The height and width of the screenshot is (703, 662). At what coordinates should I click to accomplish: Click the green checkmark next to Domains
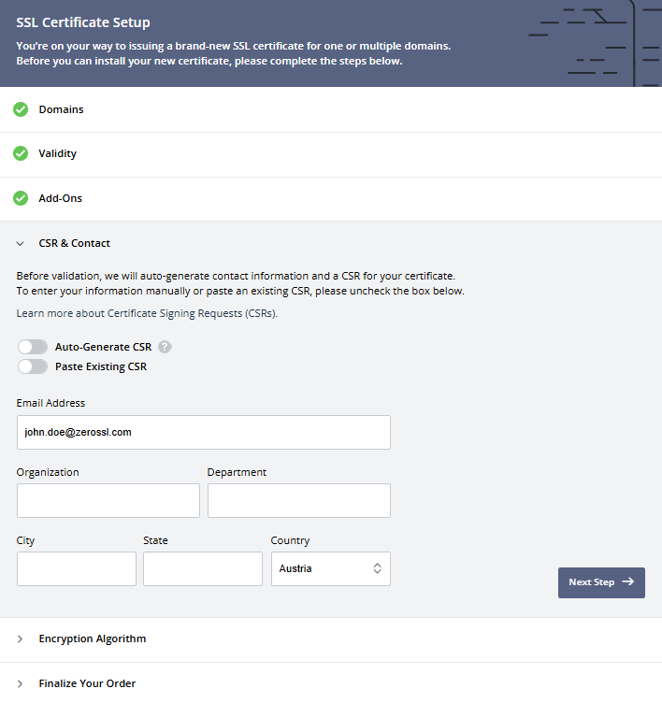(x=21, y=109)
